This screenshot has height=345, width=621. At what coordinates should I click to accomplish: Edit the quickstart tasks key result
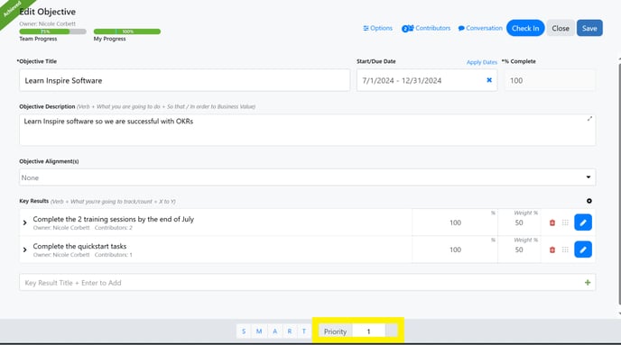(583, 250)
